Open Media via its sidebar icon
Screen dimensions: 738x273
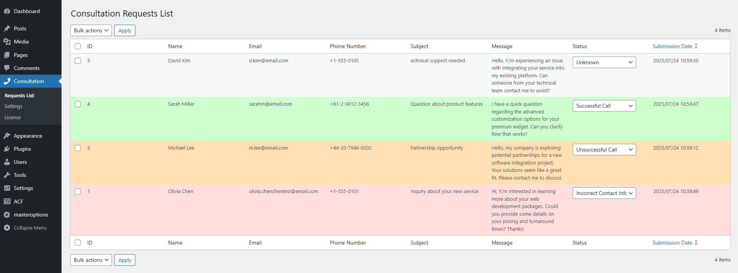[7, 42]
